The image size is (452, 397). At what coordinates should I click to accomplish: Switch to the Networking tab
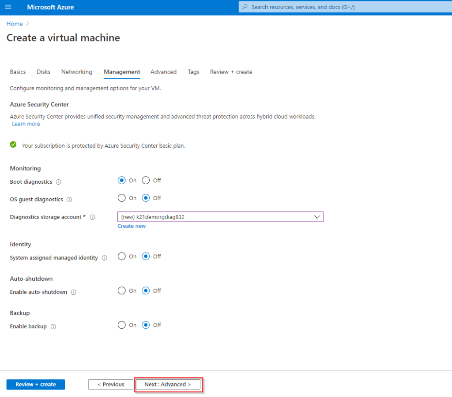coord(76,72)
